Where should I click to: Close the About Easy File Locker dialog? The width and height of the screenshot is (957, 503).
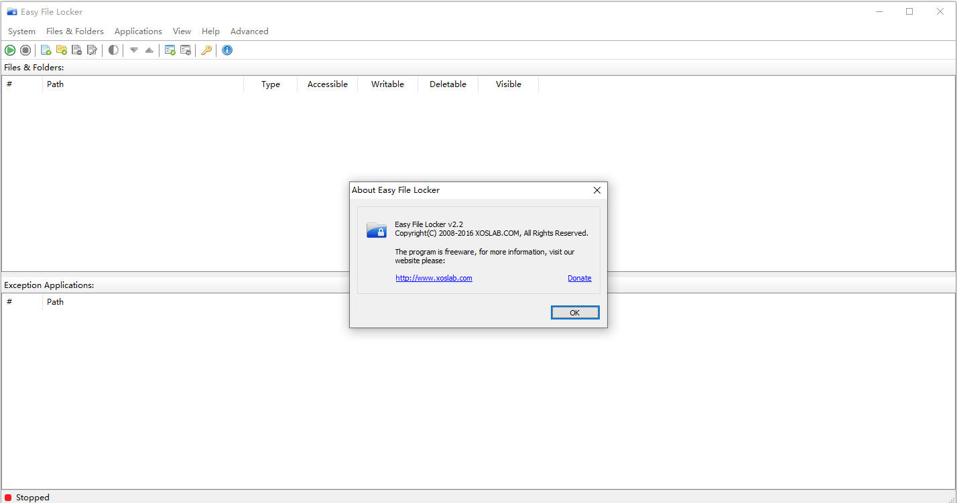(x=597, y=190)
